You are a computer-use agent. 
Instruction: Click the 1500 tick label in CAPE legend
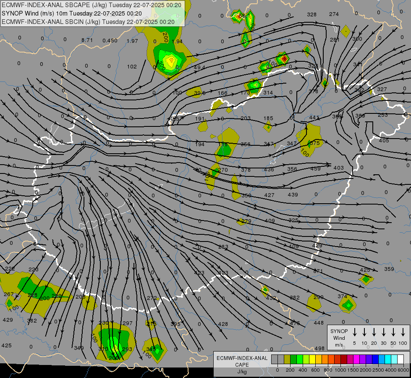353,370
